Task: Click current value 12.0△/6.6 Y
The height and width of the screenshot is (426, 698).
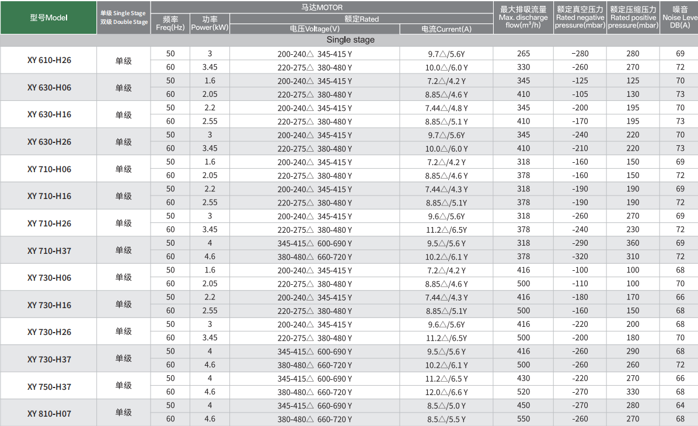Action: (x=446, y=392)
